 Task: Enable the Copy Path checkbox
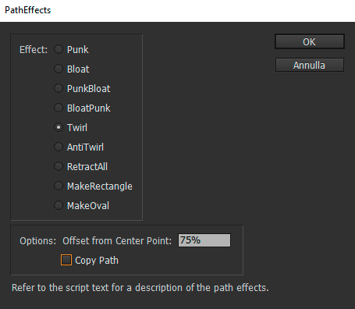click(66, 260)
